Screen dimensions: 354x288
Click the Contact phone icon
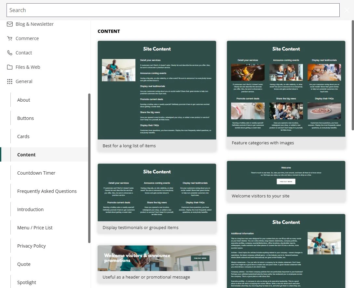point(10,53)
